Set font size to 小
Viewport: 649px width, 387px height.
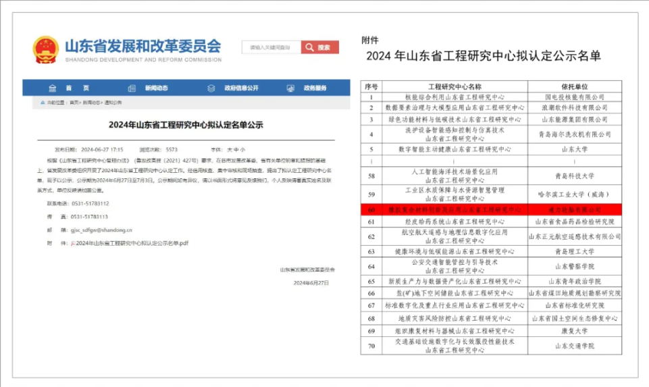[243, 149]
